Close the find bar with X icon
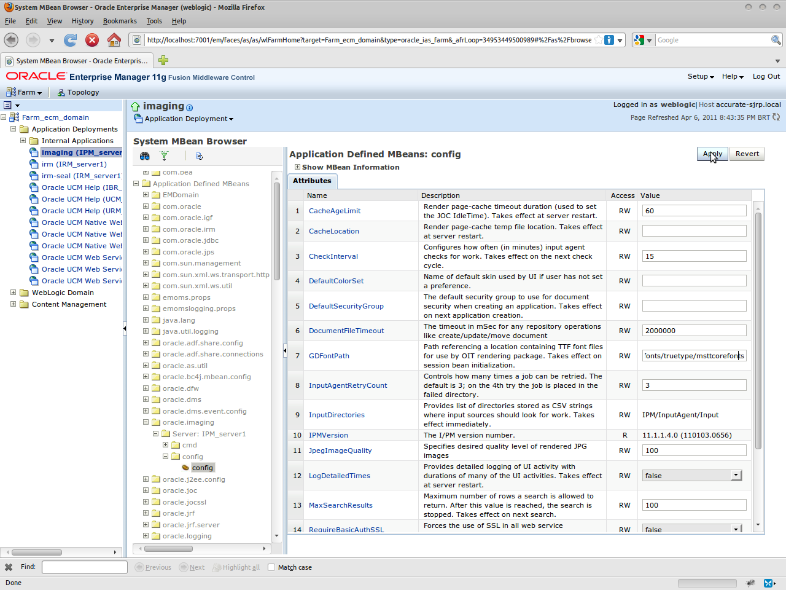Viewport: 786px width, 590px height. (9, 567)
